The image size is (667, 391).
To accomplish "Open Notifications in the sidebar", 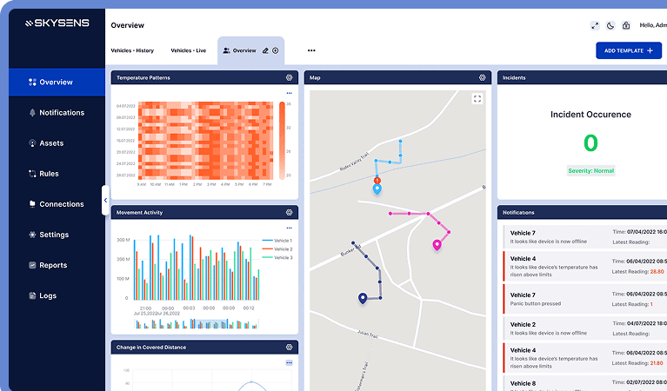I will click(x=61, y=113).
